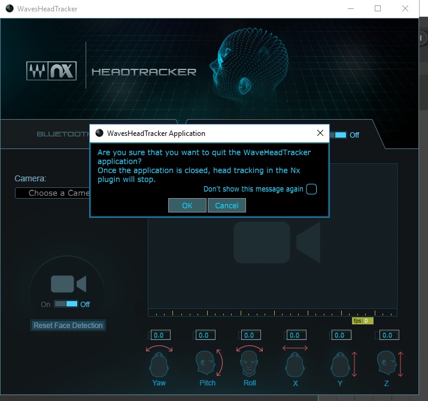The width and height of the screenshot is (428, 401).
Task: Click the fps: 0 indicator
Action: [362, 321]
